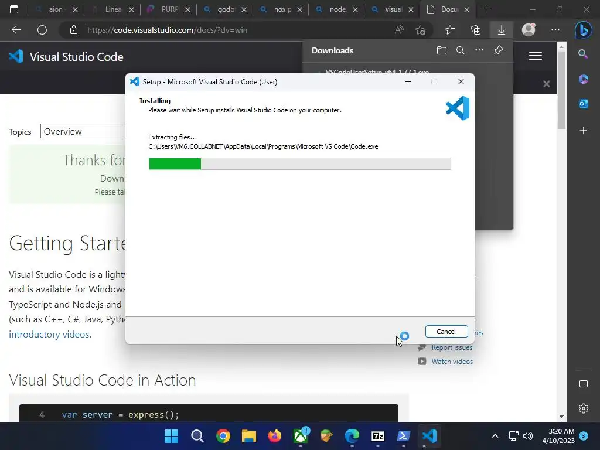Screen dimensions: 600x450
Task: Add a sidebar app with the plus icon
Action: point(583,131)
